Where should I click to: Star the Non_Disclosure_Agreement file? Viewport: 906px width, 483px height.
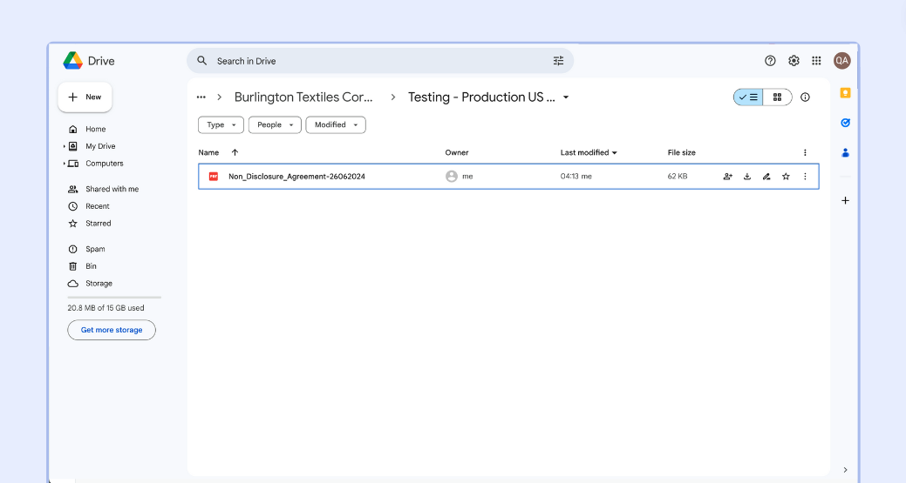(x=786, y=177)
